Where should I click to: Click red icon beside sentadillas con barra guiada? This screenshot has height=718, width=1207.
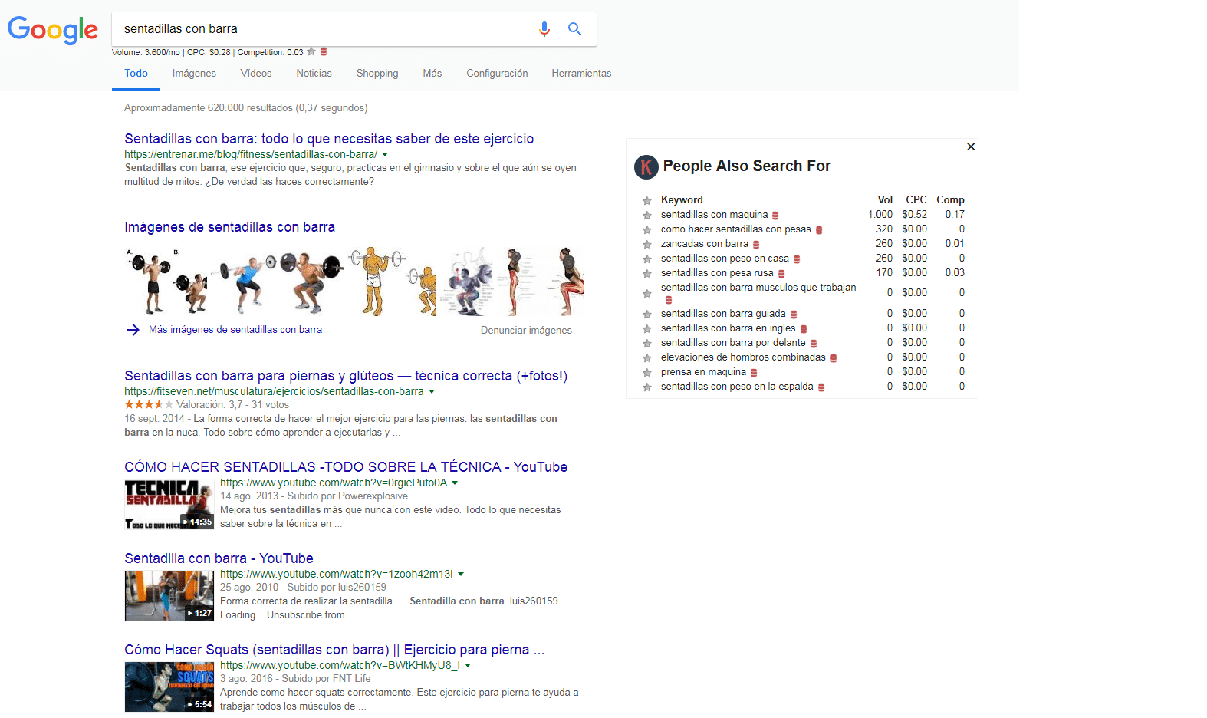[794, 315]
